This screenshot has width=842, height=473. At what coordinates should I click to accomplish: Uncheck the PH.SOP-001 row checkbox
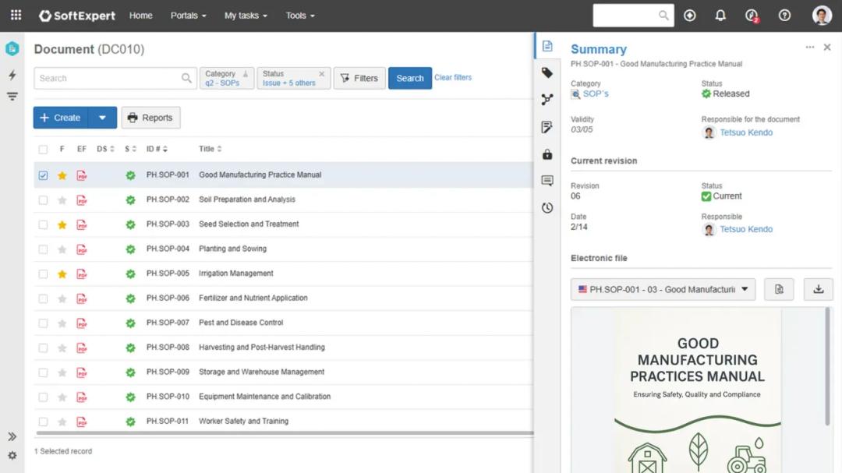(x=43, y=175)
